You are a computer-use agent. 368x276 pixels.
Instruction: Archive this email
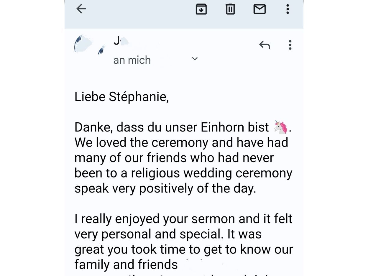pyautogui.click(x=201, y=9)
